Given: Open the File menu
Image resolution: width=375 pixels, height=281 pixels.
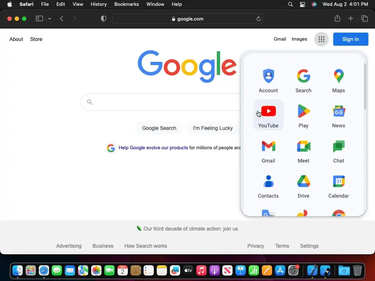Looking at the screenshot, I should click(45, 4).
